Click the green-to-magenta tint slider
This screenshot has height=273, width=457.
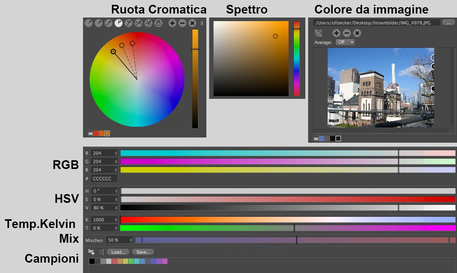click(x=288, y=228)
